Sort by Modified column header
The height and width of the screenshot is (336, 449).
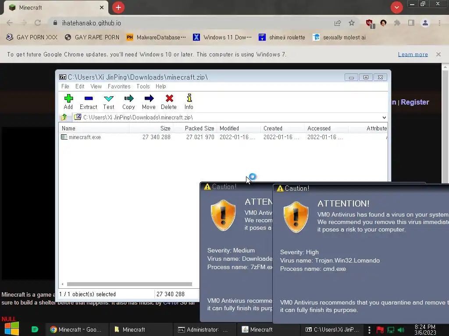click(239, 128)
